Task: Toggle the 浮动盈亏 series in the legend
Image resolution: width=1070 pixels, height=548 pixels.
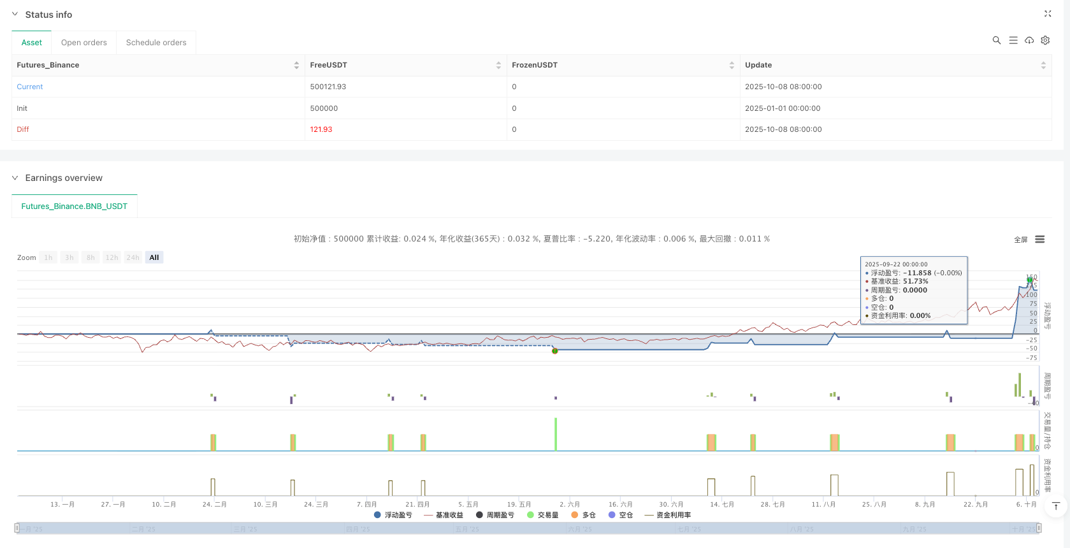Action: point(393,515)
